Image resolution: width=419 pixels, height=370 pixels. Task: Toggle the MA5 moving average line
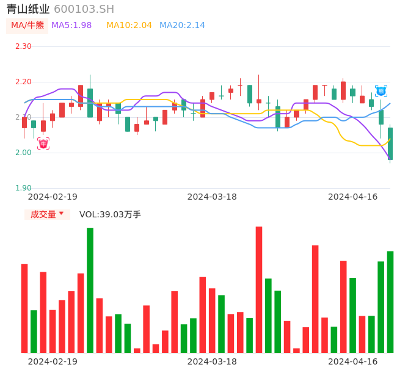[71, 26]
